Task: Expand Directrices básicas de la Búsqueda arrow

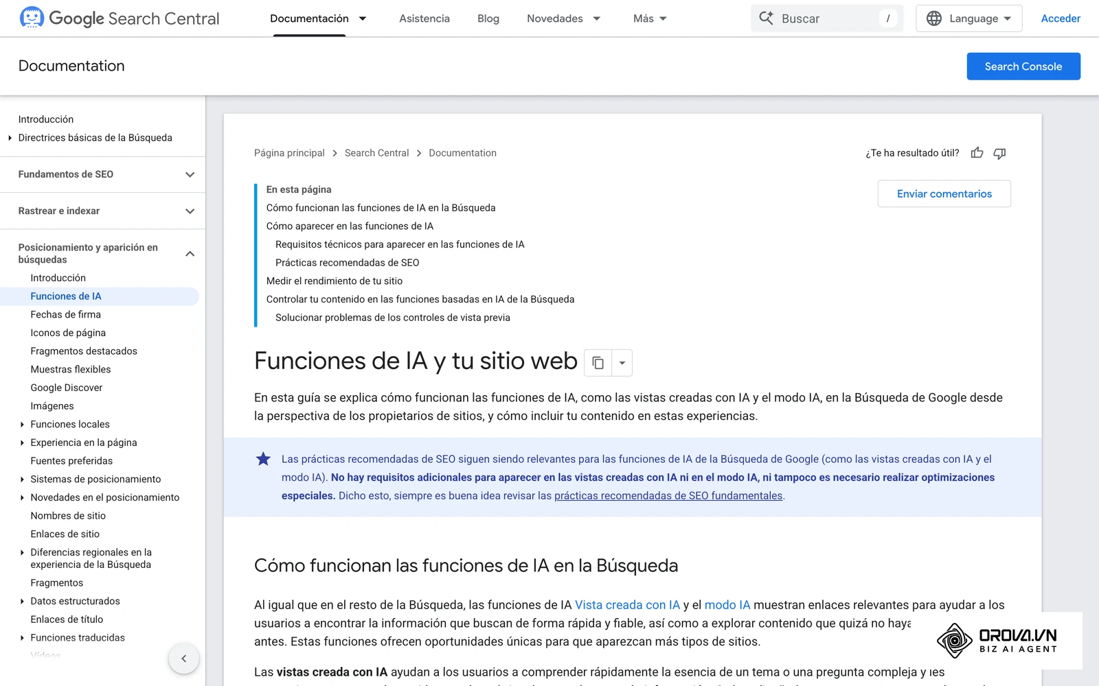Action: pyautogui.click(x=10, y=138)
